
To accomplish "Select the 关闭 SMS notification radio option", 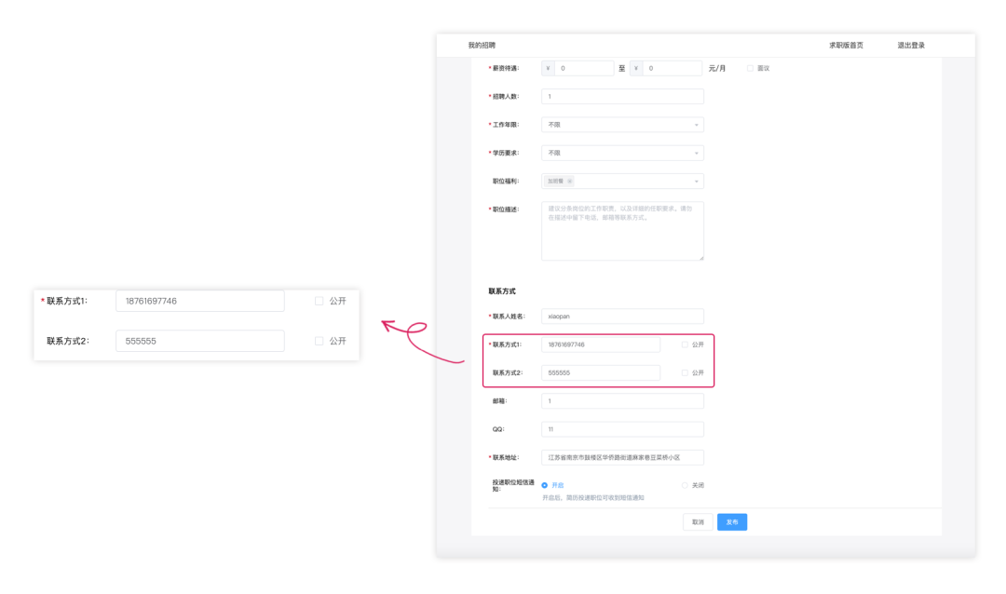I will pyautogui.click(x=685, y=485).
